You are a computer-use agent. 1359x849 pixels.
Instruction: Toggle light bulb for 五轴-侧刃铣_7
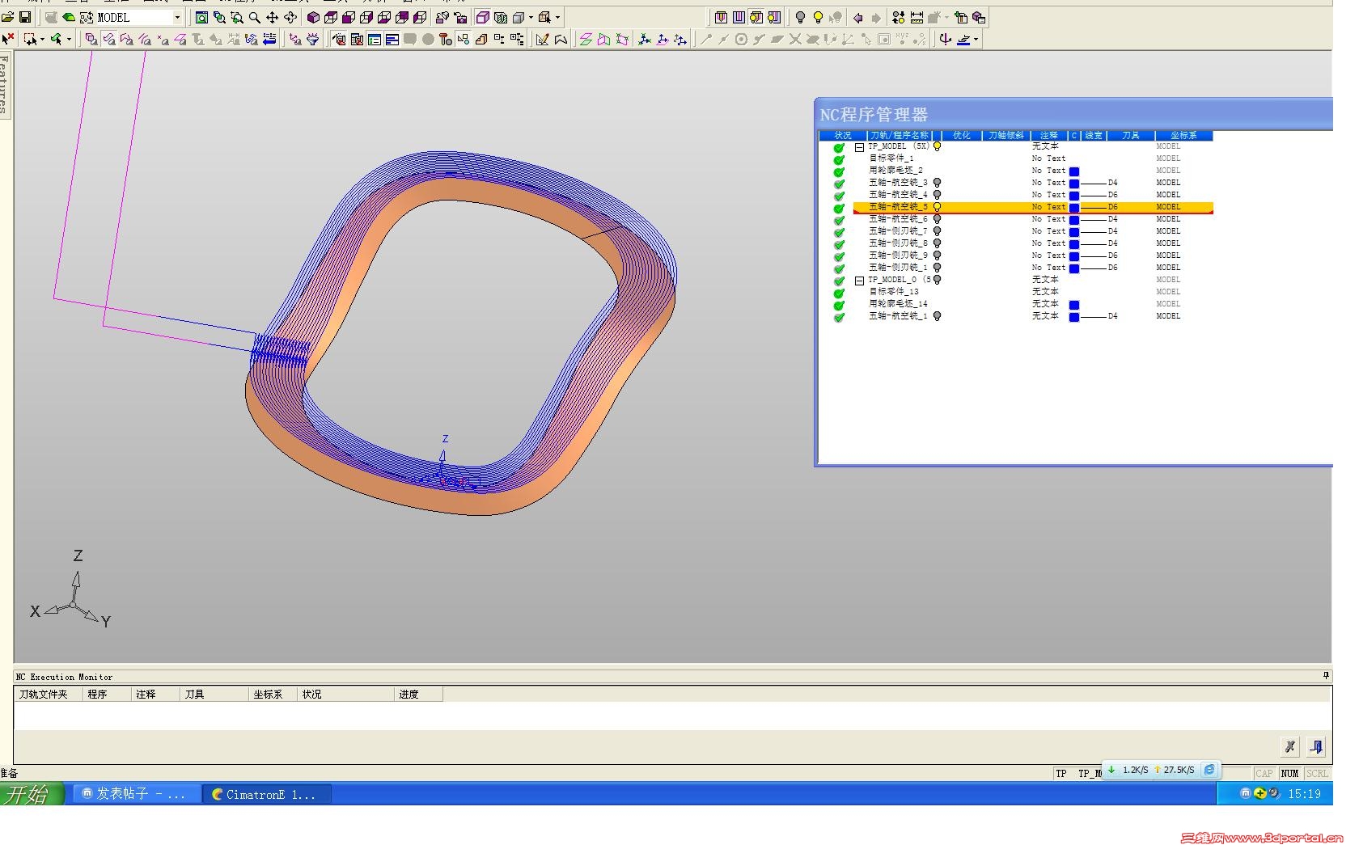pyautogui.click(x=937, y=231)
